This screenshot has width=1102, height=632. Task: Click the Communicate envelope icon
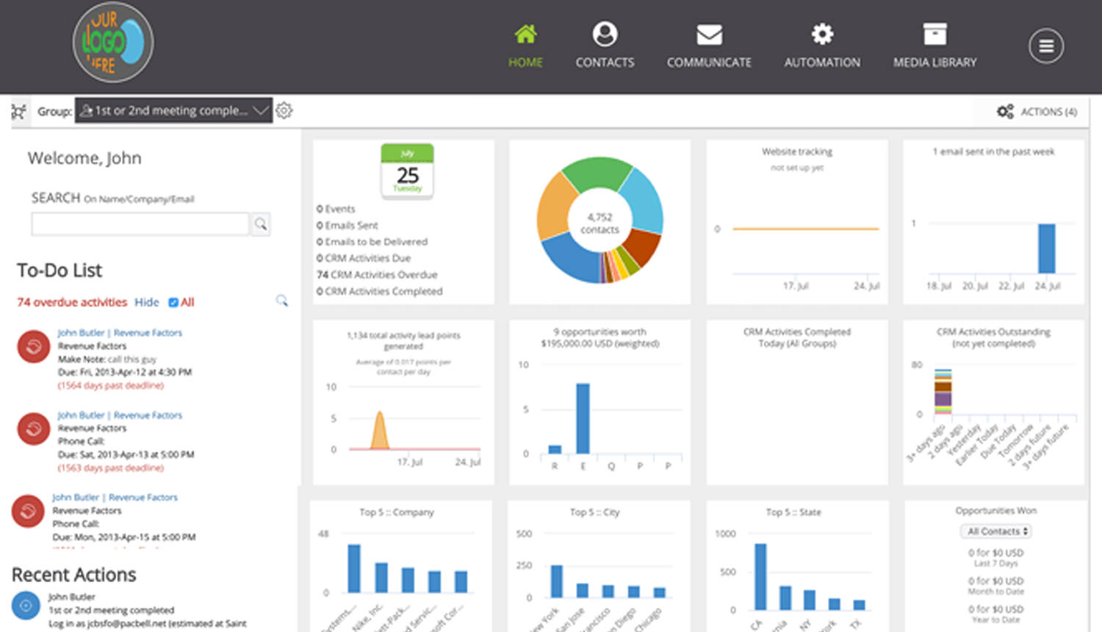pos(709,35)
